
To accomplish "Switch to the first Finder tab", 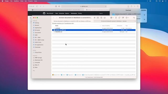I will pyautogui.click(x=72, y=21).
